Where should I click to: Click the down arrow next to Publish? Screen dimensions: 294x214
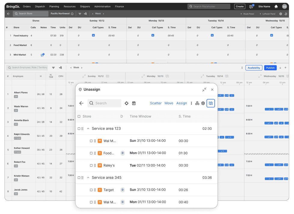pyautogui.click(x=280, y=68)
